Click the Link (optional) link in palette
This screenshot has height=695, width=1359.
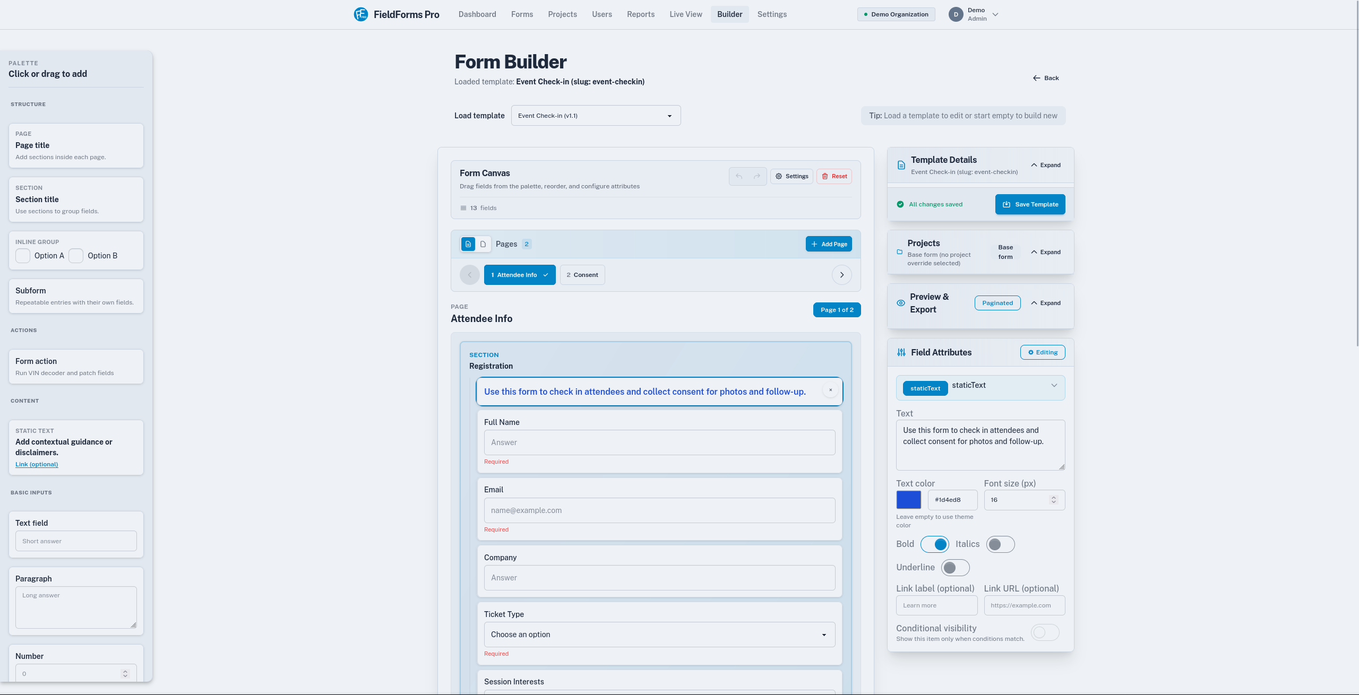pos(37,464)
